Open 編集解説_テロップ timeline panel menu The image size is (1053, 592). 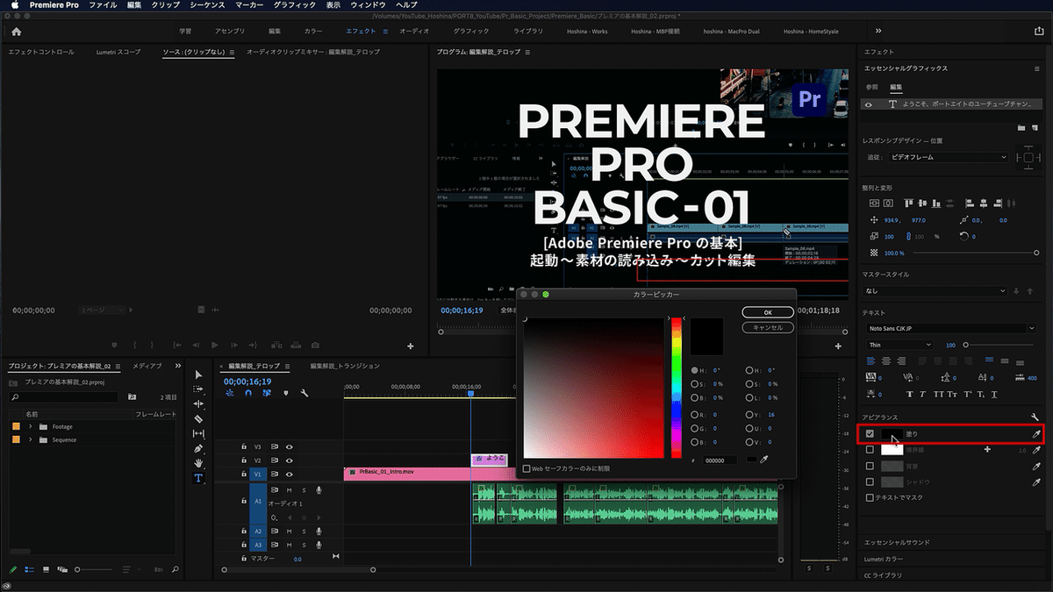(x=287, y=366)
